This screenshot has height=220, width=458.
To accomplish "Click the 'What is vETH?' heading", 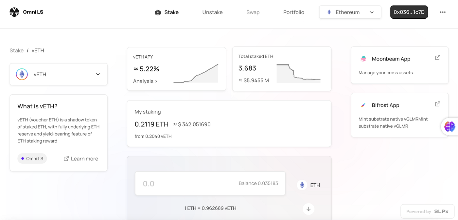I will pyautogui.click(x=37, y=106).
